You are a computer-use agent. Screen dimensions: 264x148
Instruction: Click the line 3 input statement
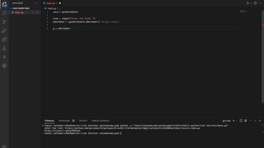point(74,18)
